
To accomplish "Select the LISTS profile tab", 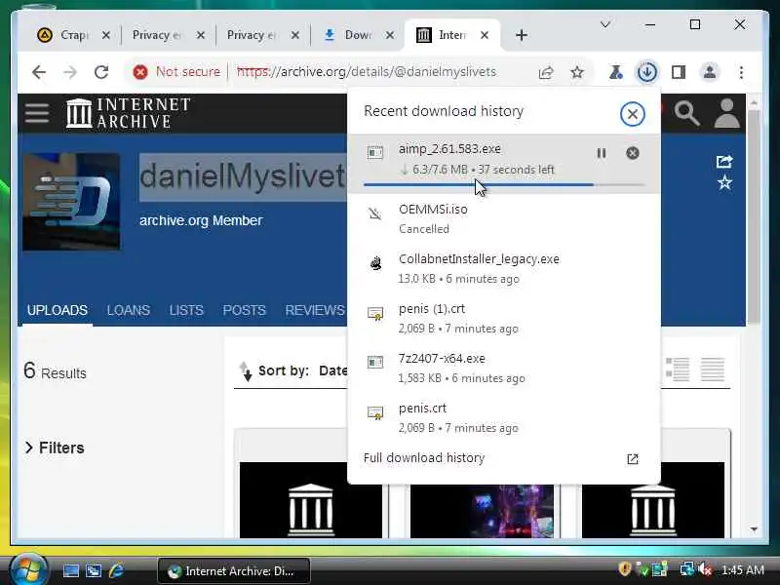I will tap(186, 310).
